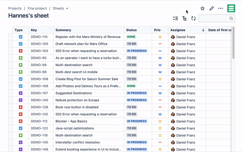
Task: Click the search magnifier icon
Action: click(x=231, y=19)
